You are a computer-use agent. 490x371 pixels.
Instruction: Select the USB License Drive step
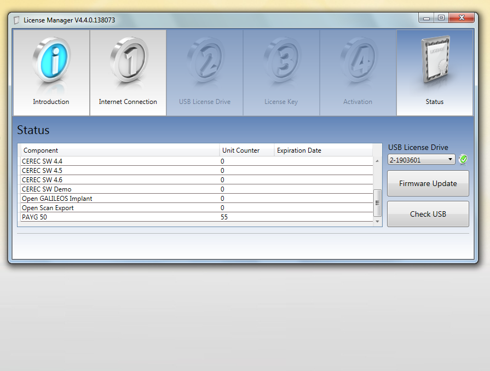pos(205,72)
